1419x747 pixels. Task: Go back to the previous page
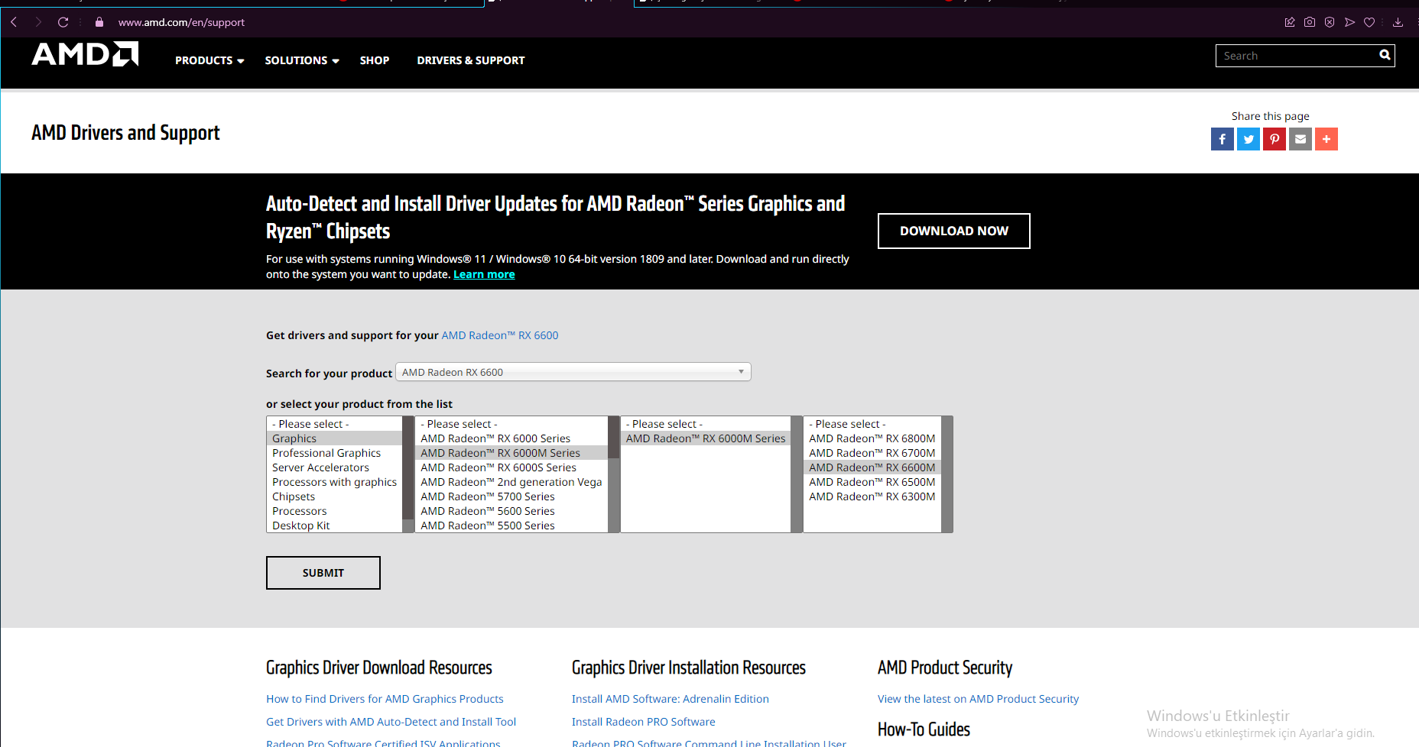[x=14, y=22]
